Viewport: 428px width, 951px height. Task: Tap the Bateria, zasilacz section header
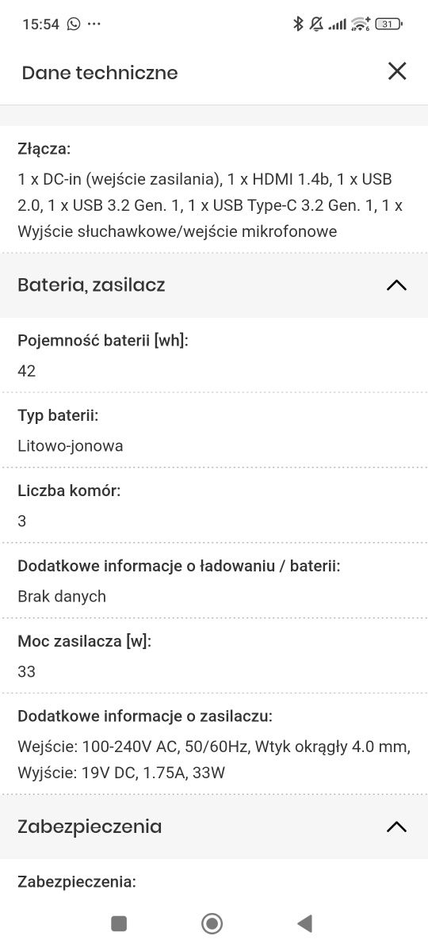[x=214, y=285]
